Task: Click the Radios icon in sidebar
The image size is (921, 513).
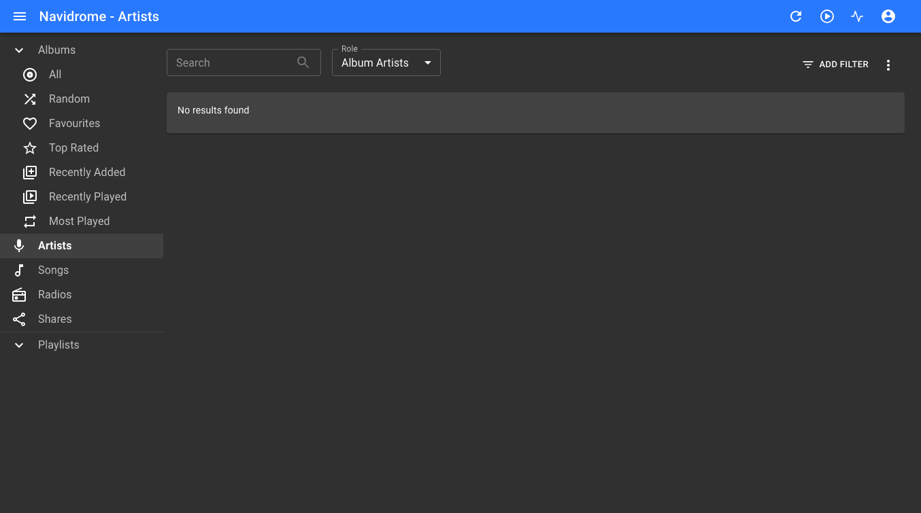Action: tap(19, 295)
